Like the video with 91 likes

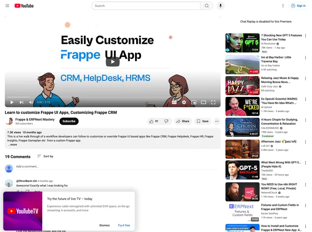click(x=154, y=121)
